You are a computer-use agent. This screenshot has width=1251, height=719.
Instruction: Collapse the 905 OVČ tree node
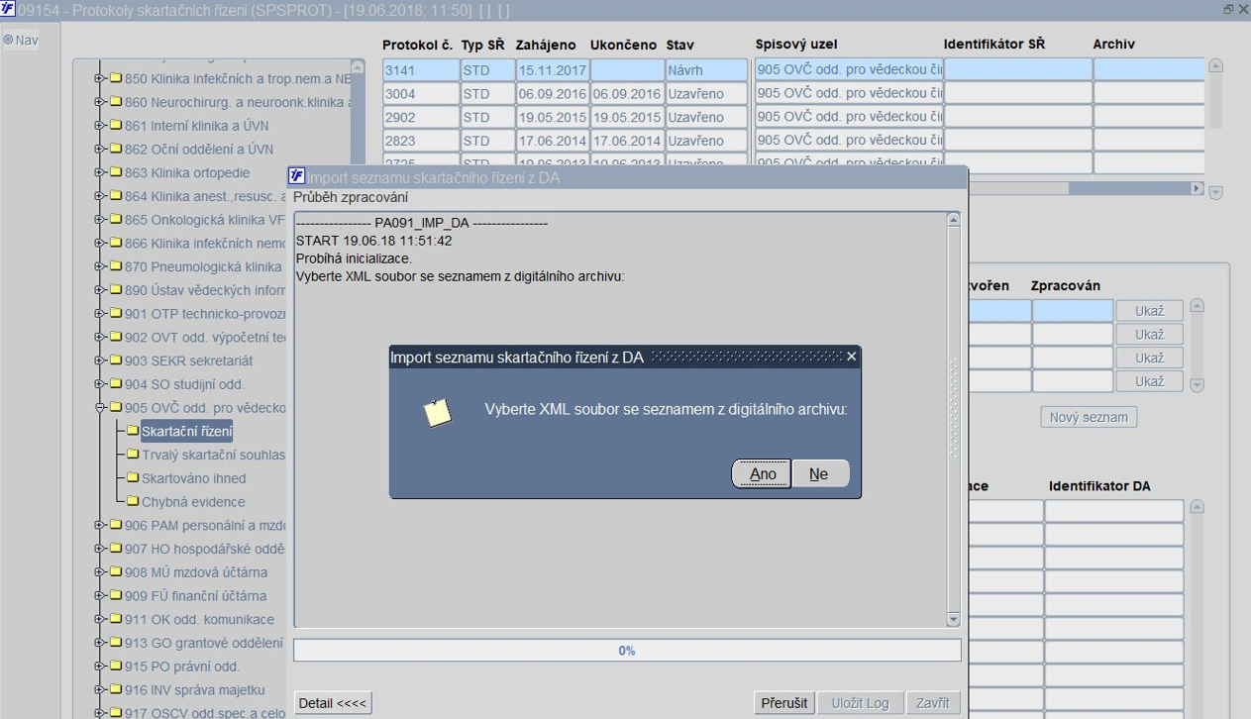[99, 408]
